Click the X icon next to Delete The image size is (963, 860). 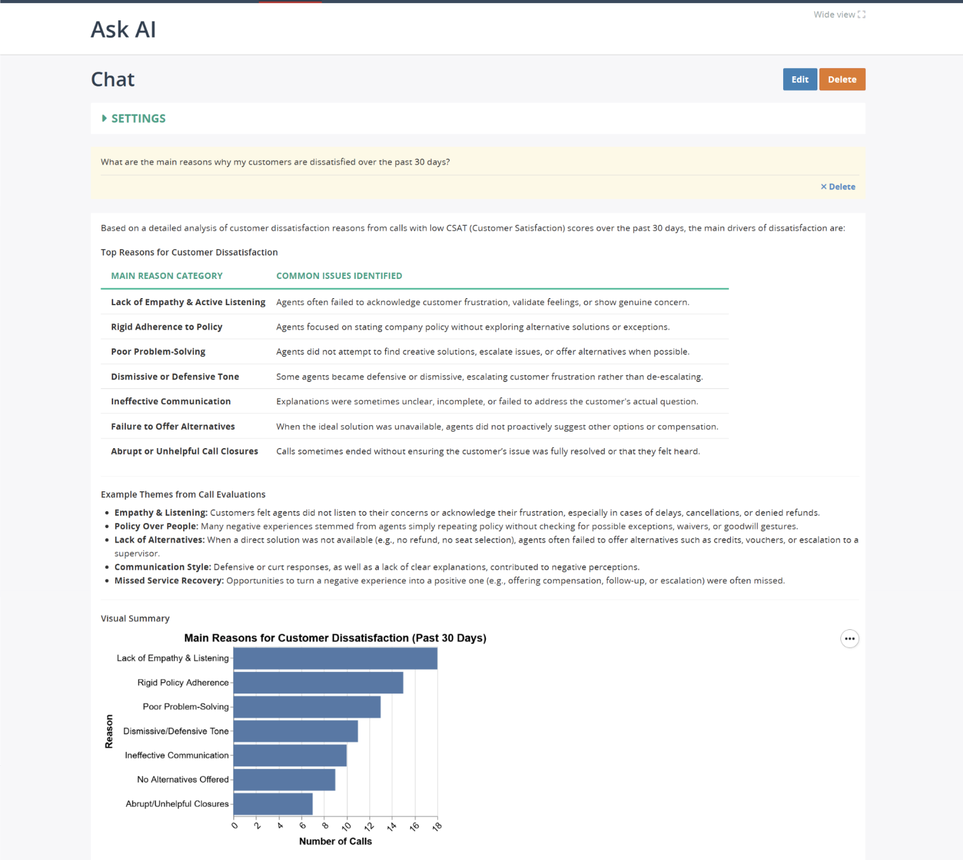coord(824,186)
